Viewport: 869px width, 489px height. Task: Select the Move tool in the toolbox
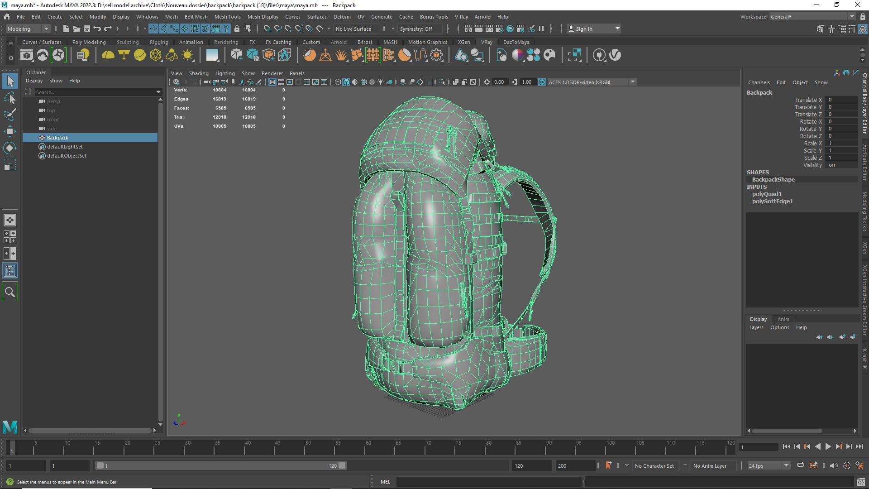(x=10, y=131)
